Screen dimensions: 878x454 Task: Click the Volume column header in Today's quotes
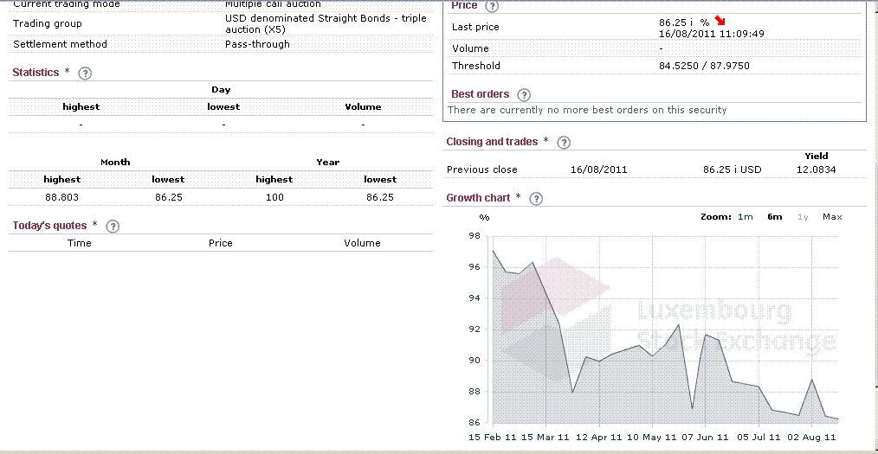pyautogui.click(x=362, y=243)
